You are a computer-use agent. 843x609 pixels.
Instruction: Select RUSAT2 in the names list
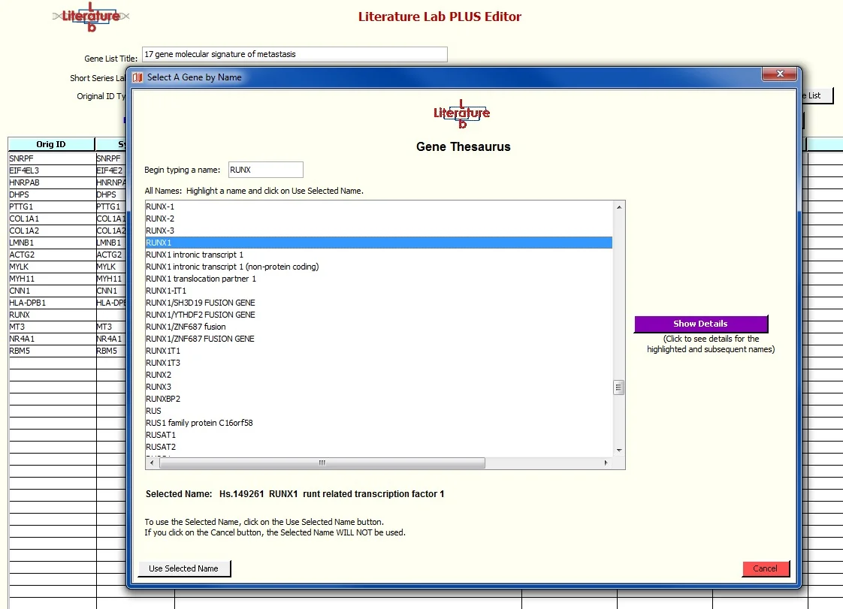(x=379, y=447)
